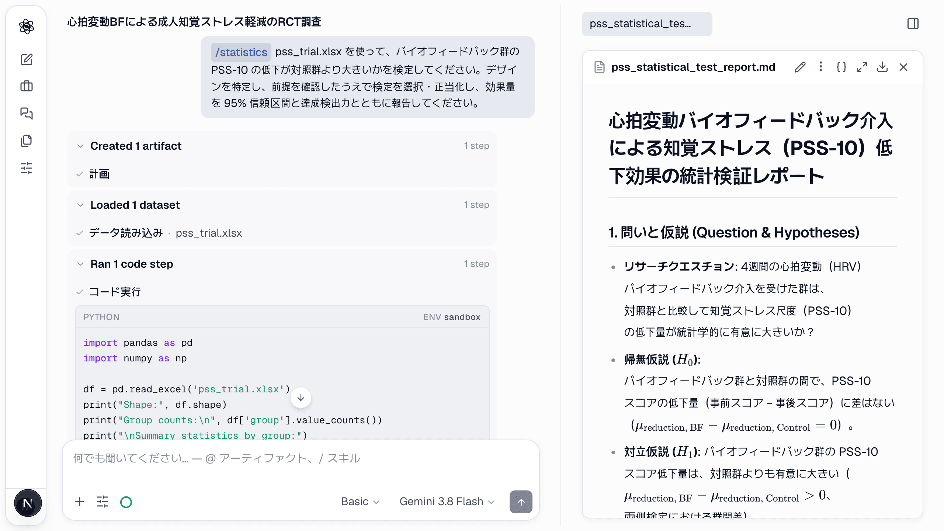This screenshot has height=531, width=944.
Task: Expand the report to fullscreen
Action: [862, 67]
